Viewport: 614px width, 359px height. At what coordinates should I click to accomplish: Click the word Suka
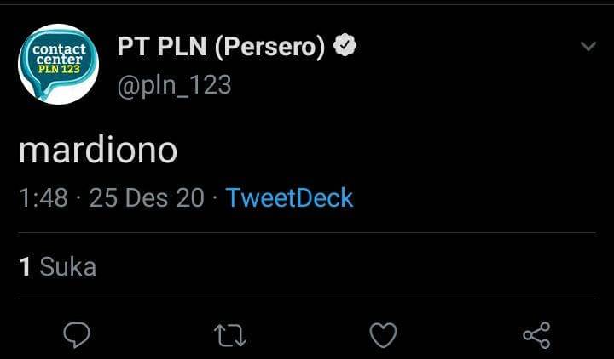pos(68,267)
